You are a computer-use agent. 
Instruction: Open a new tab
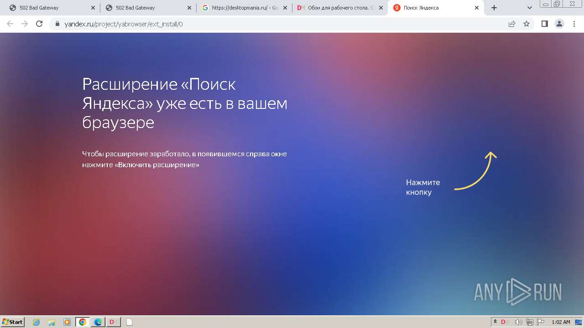point(494,8)
